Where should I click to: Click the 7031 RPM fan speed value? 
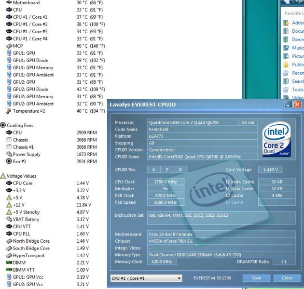pos(87,161)
